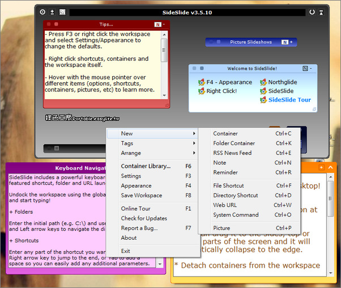Click the circular target icon in the SideSlide title bar
The image size is (341, 288).
(42, 12)
